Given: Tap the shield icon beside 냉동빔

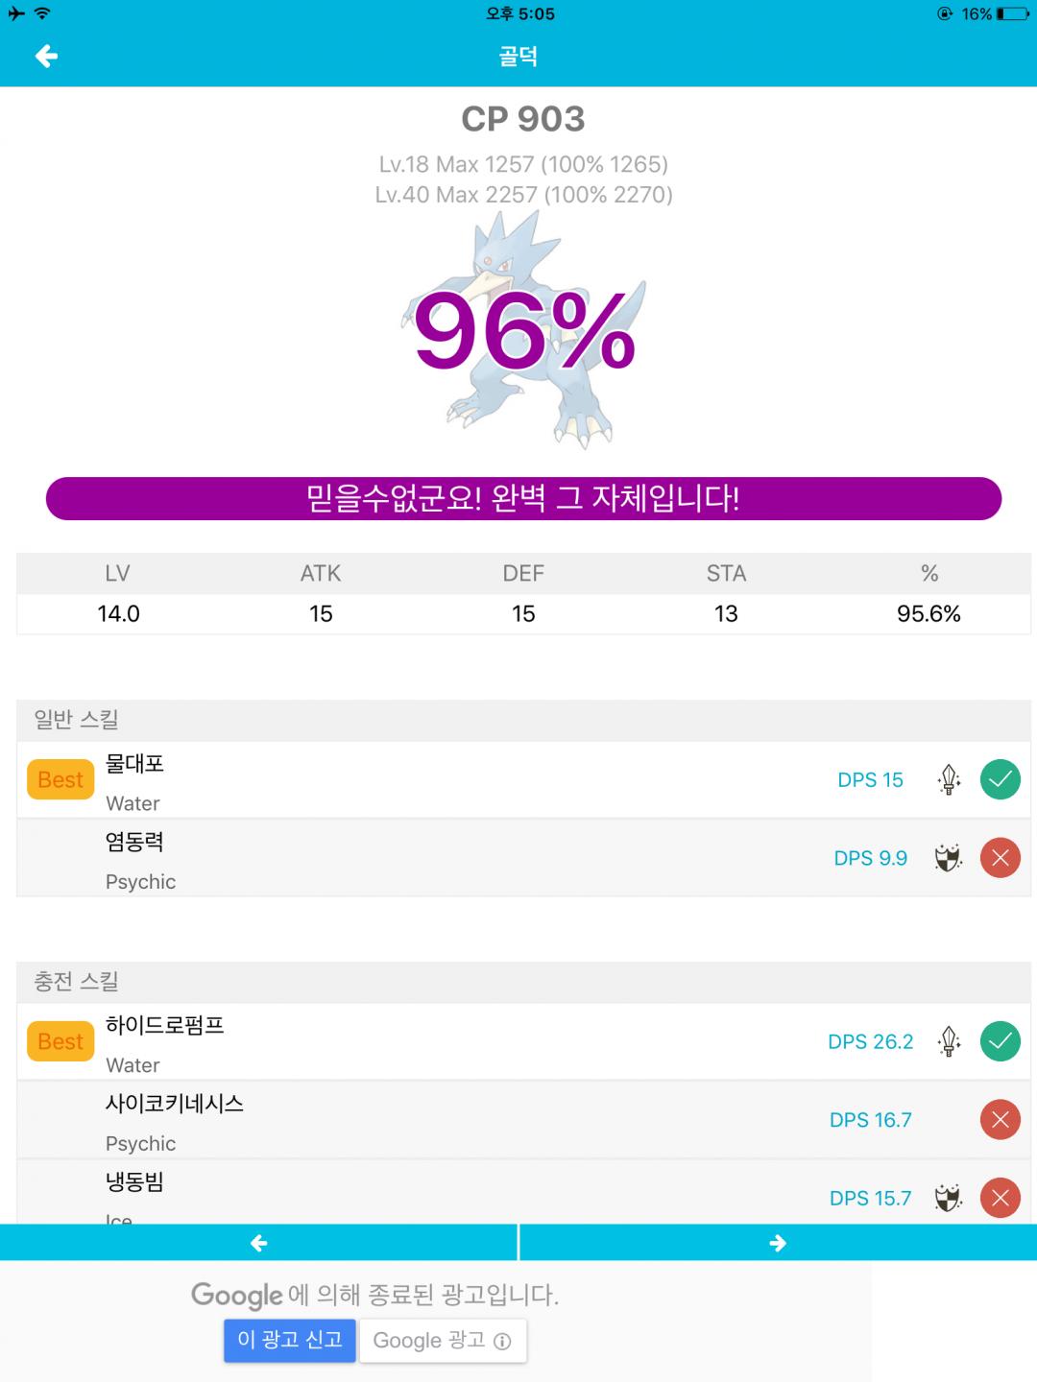Looking at the screenshot, I should (x=949, y=1198).
